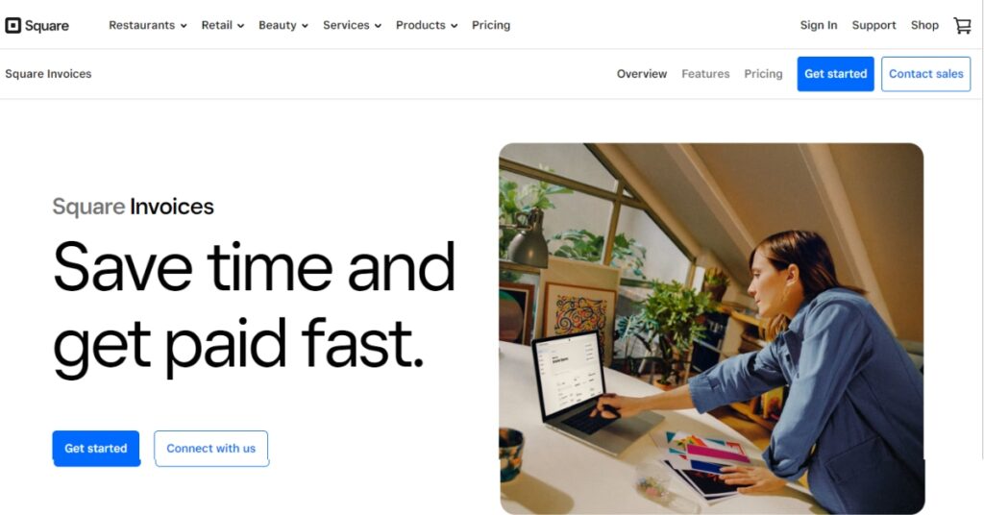
Task: Click the Get started header button
Action: 835,74
